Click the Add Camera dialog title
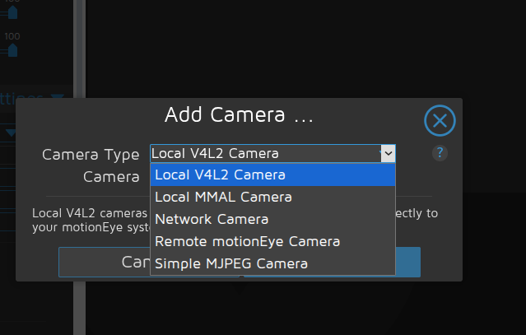 point(239,114)
